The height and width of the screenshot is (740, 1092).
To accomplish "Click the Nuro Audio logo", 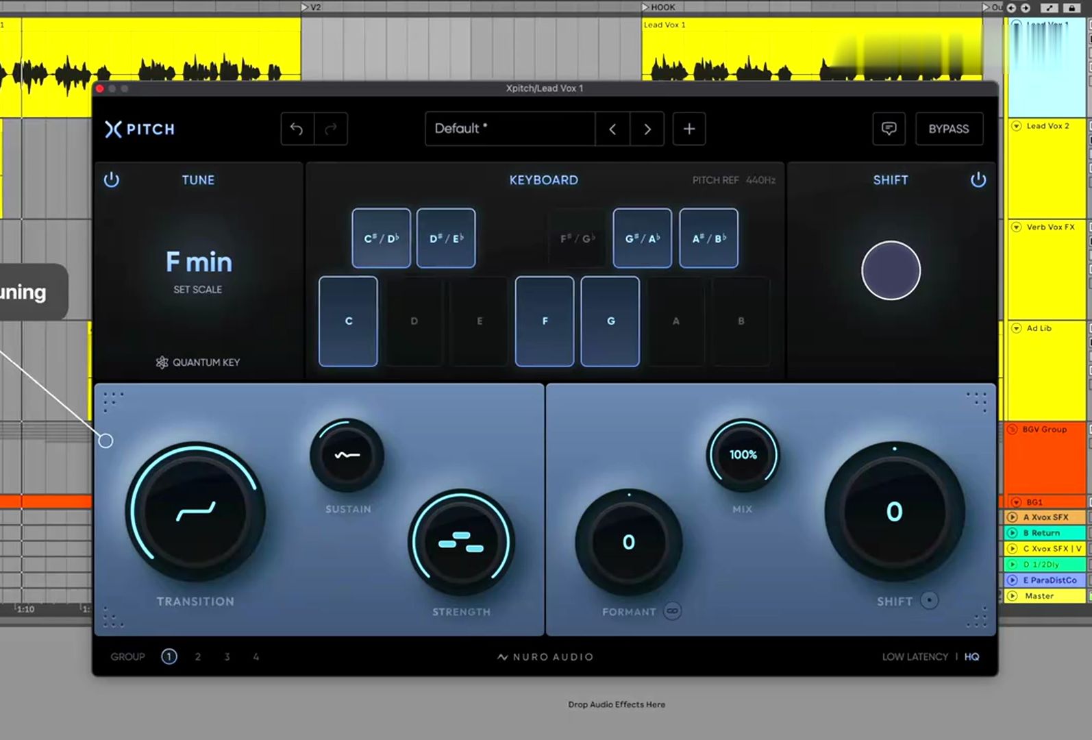I will click(545, 656).
